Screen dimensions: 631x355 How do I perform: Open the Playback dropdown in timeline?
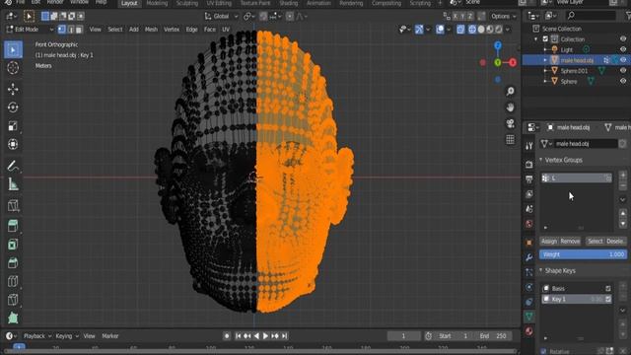coord(37,336)
